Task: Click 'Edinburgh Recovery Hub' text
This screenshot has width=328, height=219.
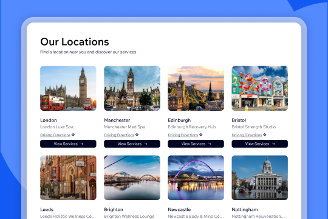Action: tap(192, 127)
